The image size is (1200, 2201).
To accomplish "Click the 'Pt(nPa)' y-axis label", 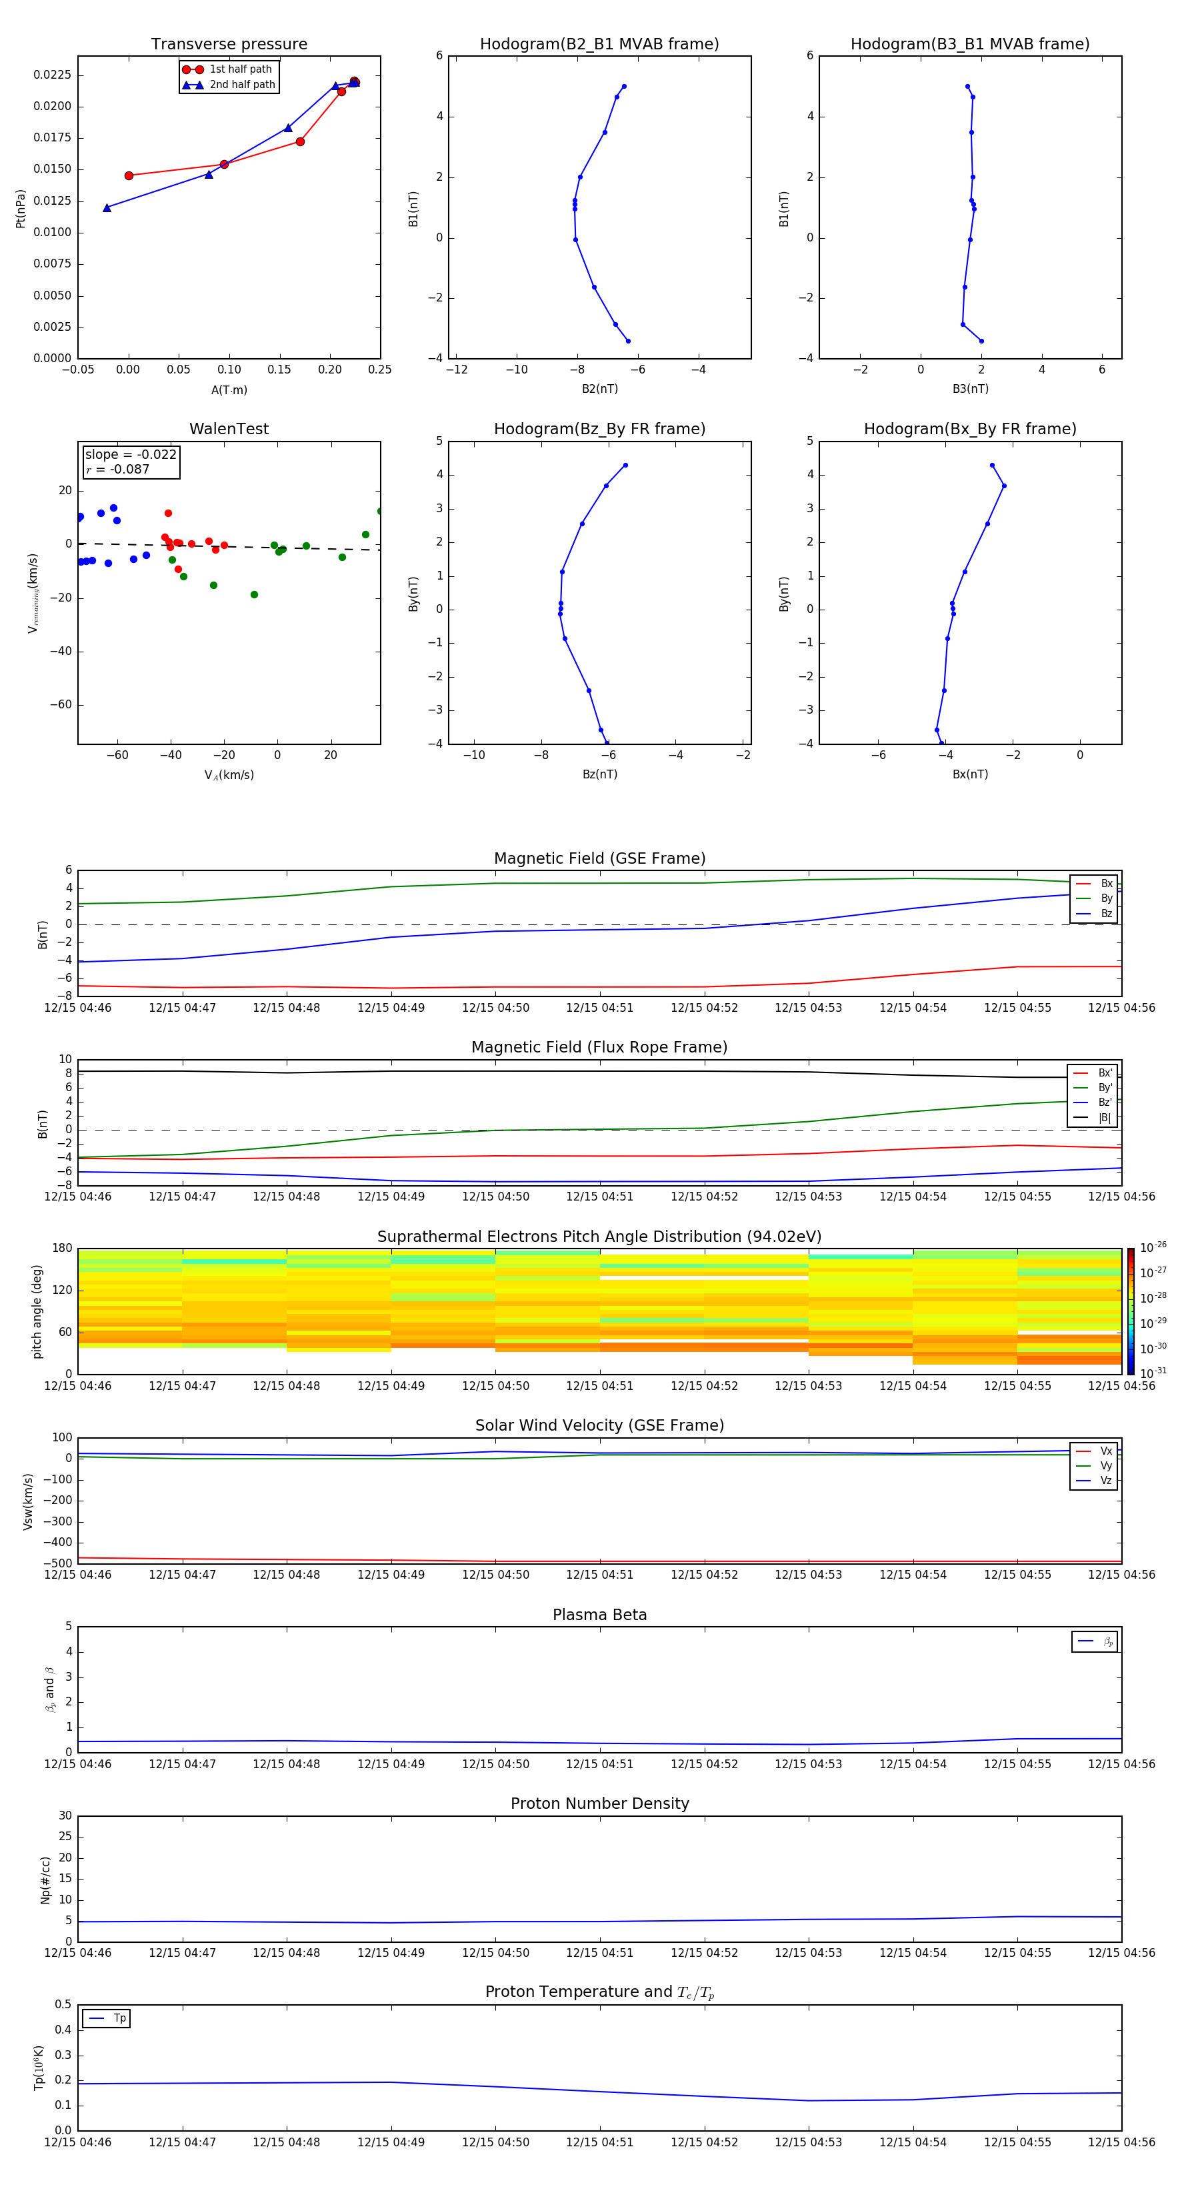I will click(x=21, y=209).
